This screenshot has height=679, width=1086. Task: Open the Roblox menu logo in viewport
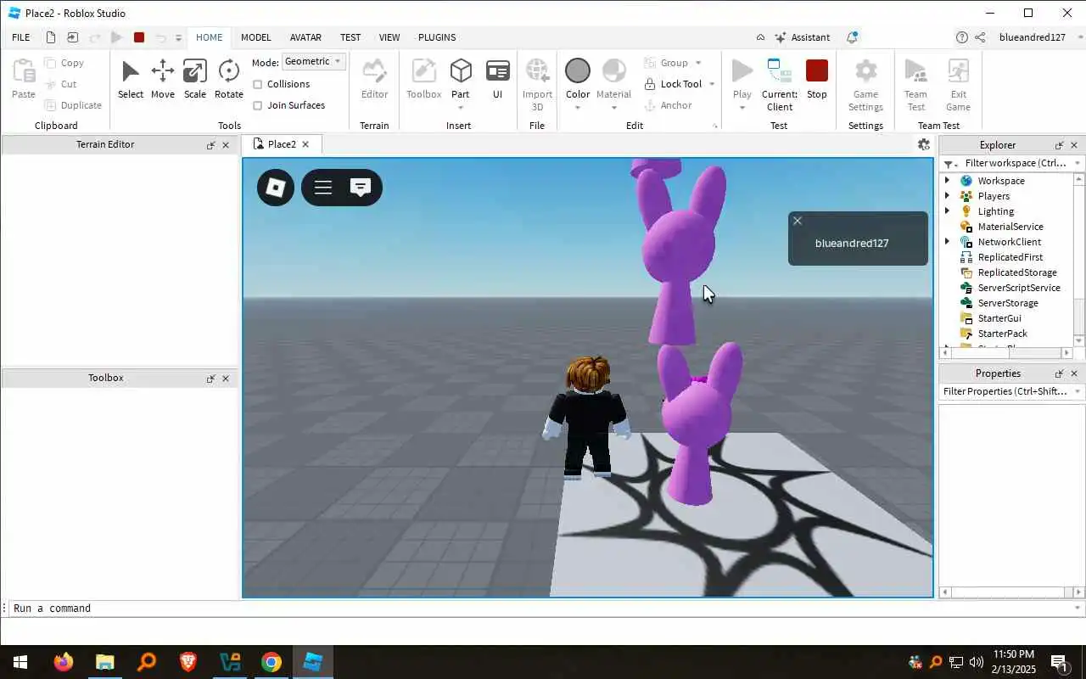click(x=276, y=188)
